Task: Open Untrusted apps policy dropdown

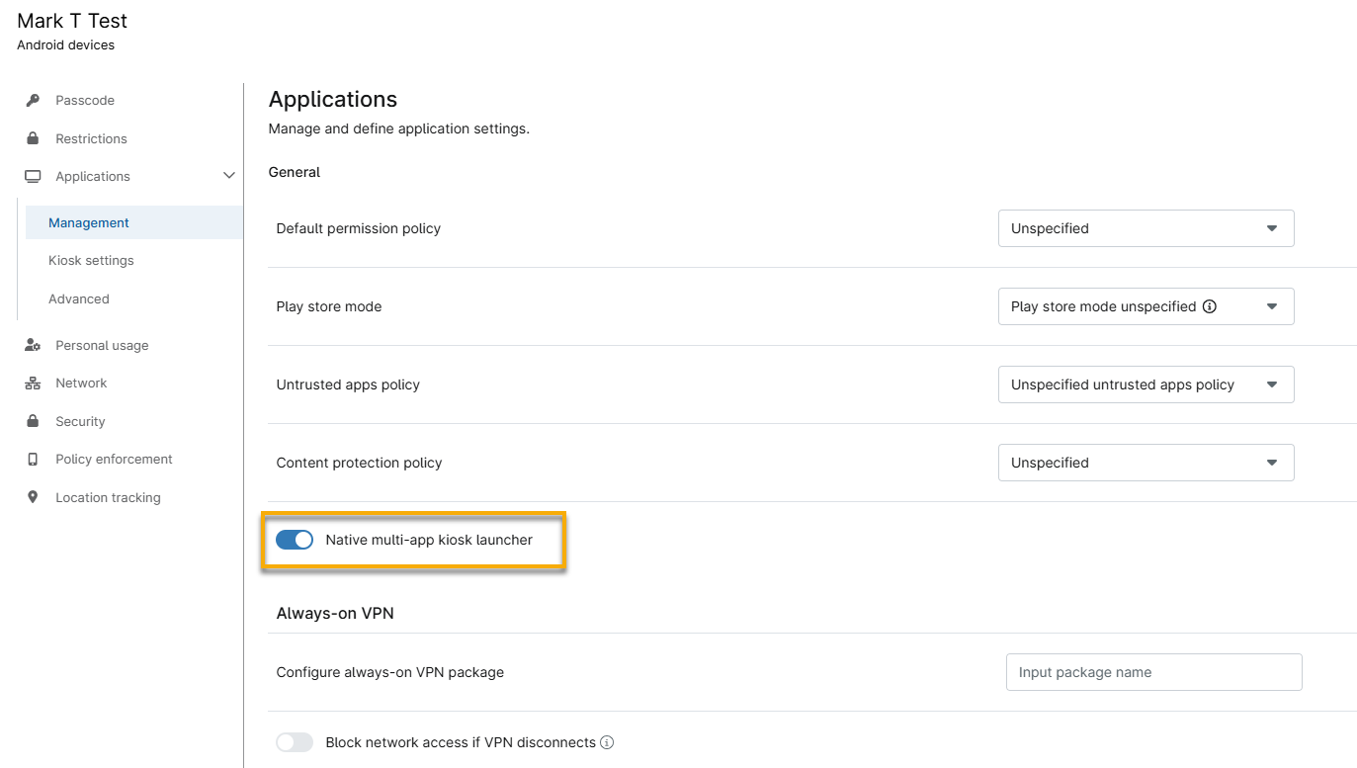Action: pos(1145,384)
